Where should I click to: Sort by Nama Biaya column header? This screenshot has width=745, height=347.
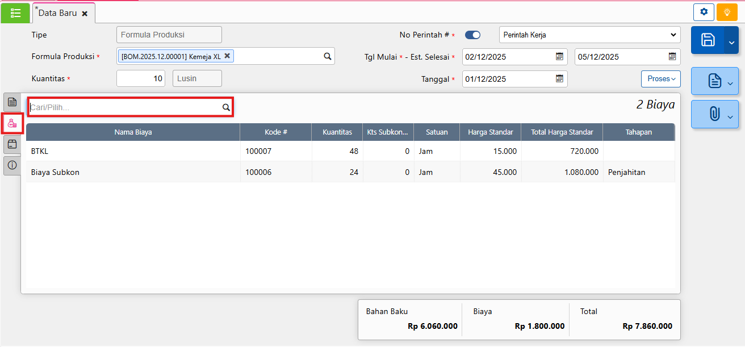(133, 132)
